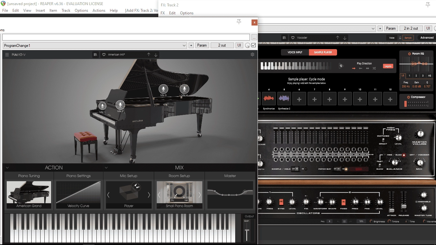Screen dimensions: 436x245
Task: Flip the High Freq Switched/Direct switch
Action: click(x=383, y=140)
